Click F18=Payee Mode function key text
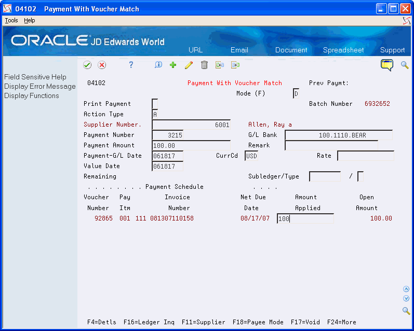This screenshot has height=331, width=414. pos(258,322)
